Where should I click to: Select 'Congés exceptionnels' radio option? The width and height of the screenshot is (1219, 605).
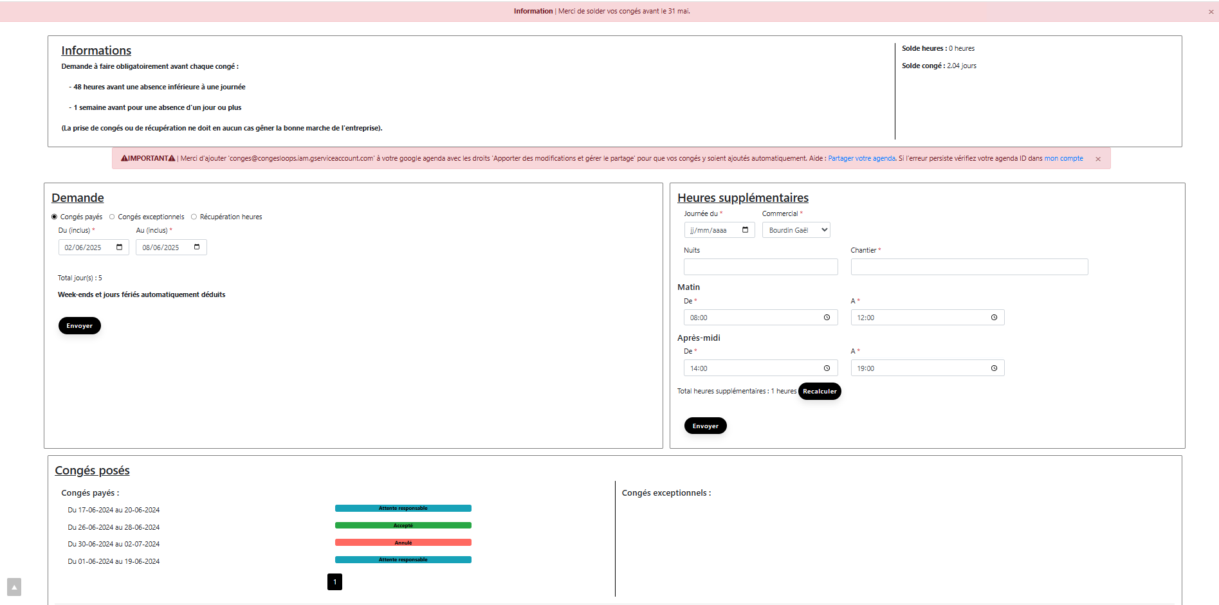(112, 217)
